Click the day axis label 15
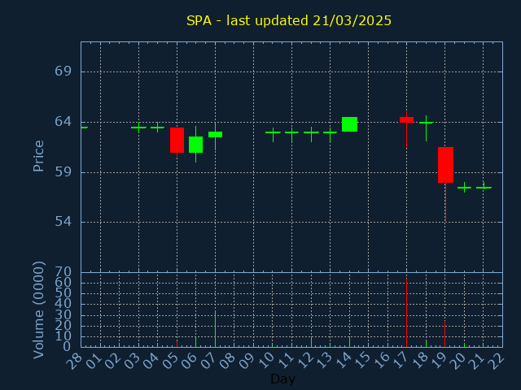Viewport: 521px width, 390px height. (362, 361)
